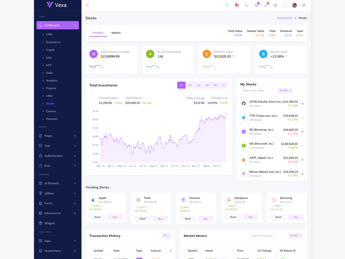This screenshot has width=345, height=259.
Task: Select the 1W time range on chart
Action: tap(190, 85)
